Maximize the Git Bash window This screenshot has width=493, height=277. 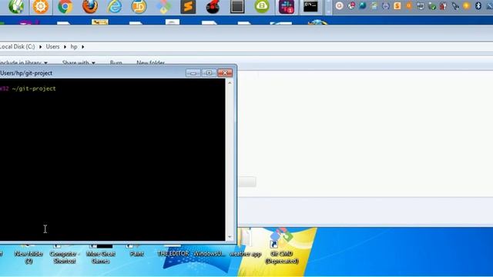click(209, 73)
